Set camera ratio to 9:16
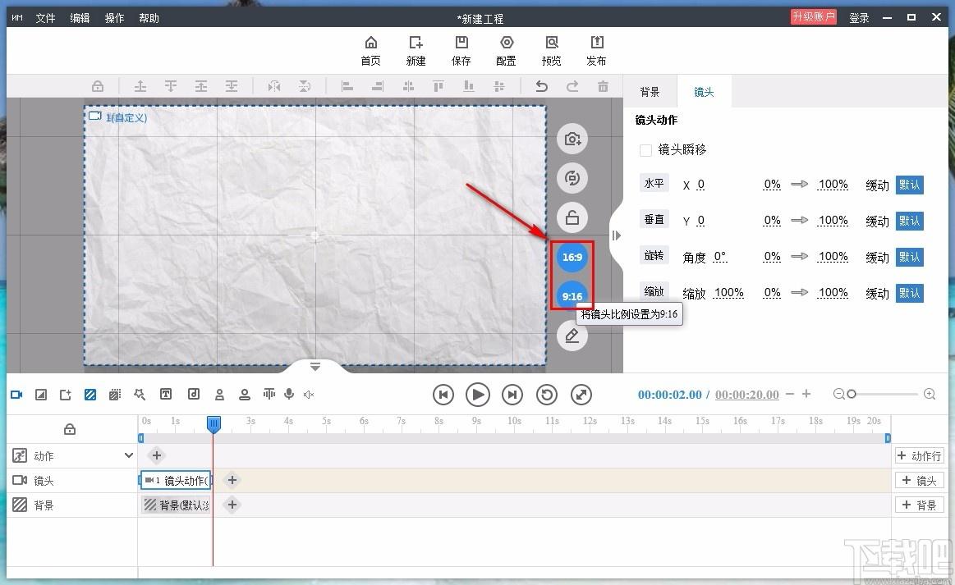955x585 pixels. tap(572, 296)
